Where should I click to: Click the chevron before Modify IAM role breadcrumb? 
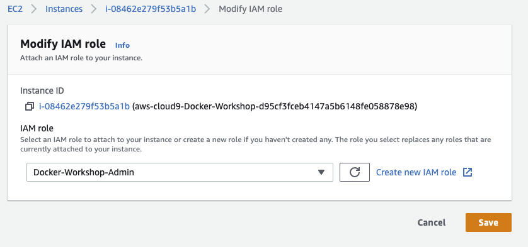207,9
